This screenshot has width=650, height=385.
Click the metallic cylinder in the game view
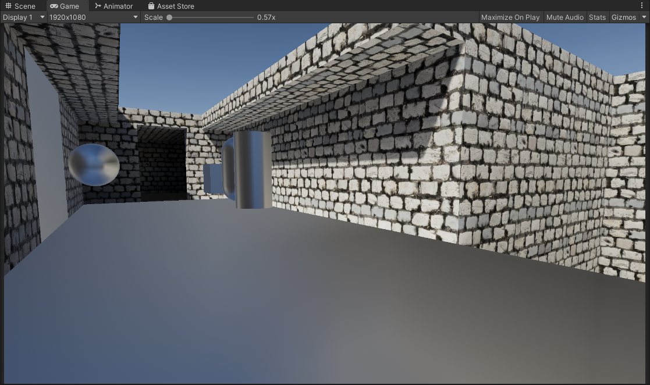pyautogui.click(x=253, y=169)
